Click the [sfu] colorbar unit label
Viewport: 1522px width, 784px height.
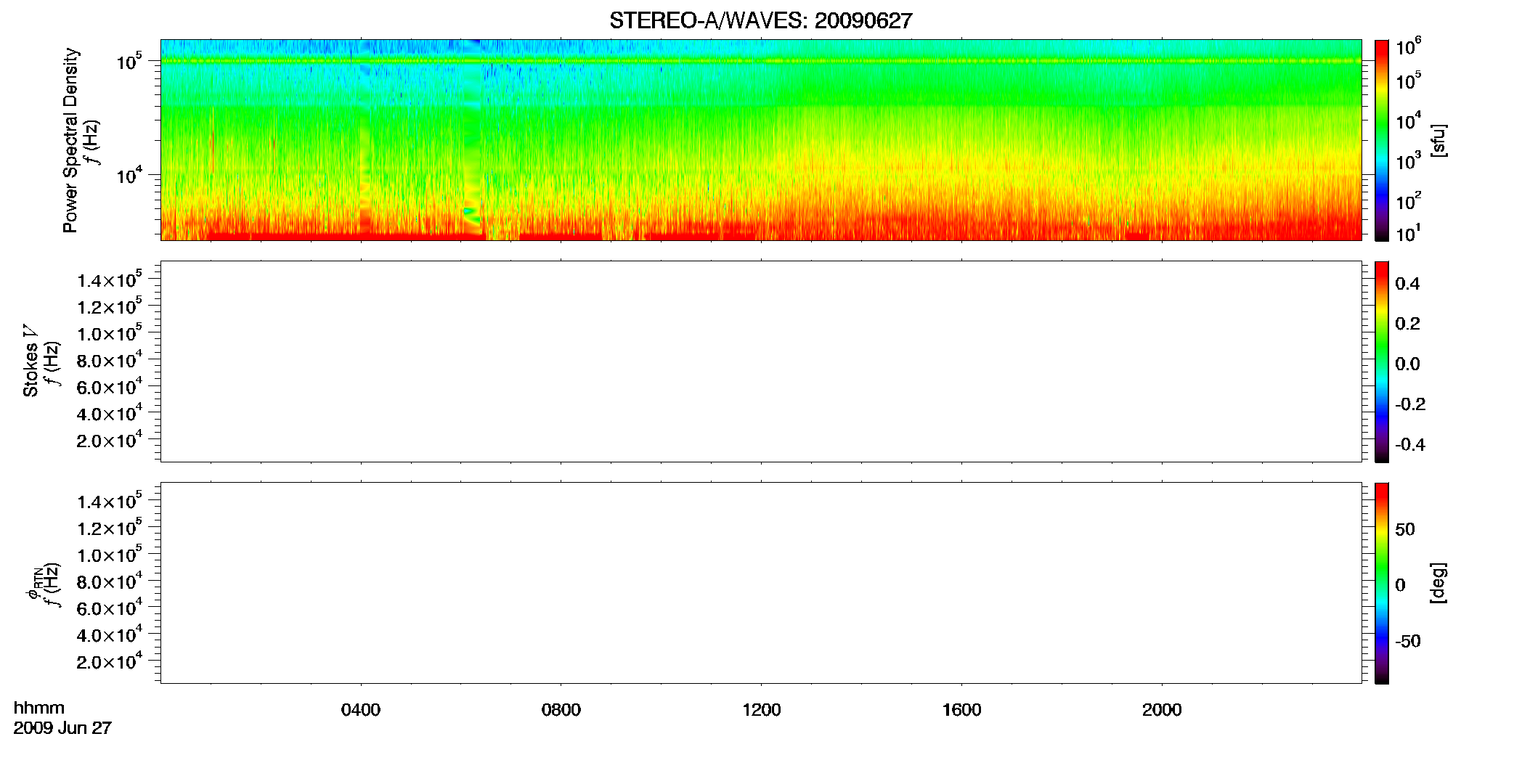(1438, 140)
